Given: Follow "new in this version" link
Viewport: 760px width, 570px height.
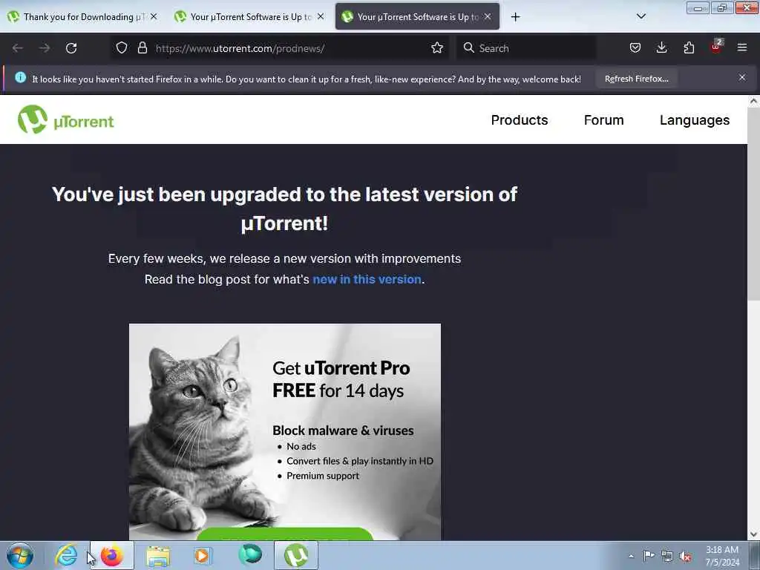Looking at the screenshot, I should (x=367, y=279).
